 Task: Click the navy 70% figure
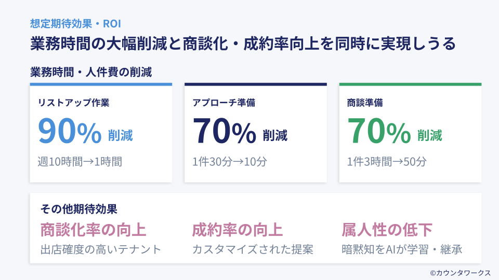(x=224, y=132)
